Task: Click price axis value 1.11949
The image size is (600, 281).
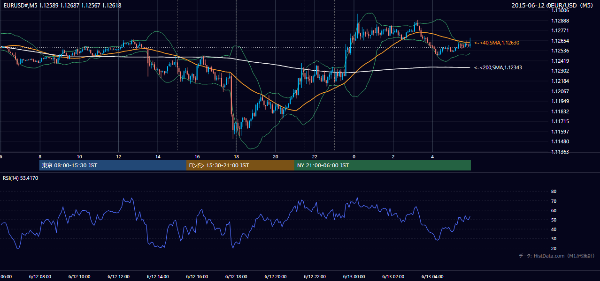Action: click(x=560, y=101)
